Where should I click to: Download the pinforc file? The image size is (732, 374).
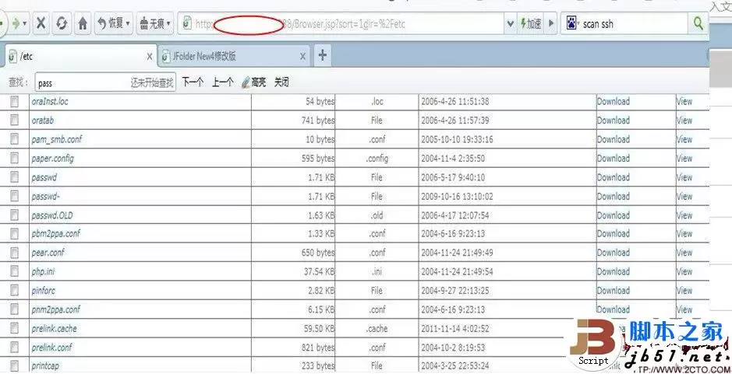coord(614,291)
